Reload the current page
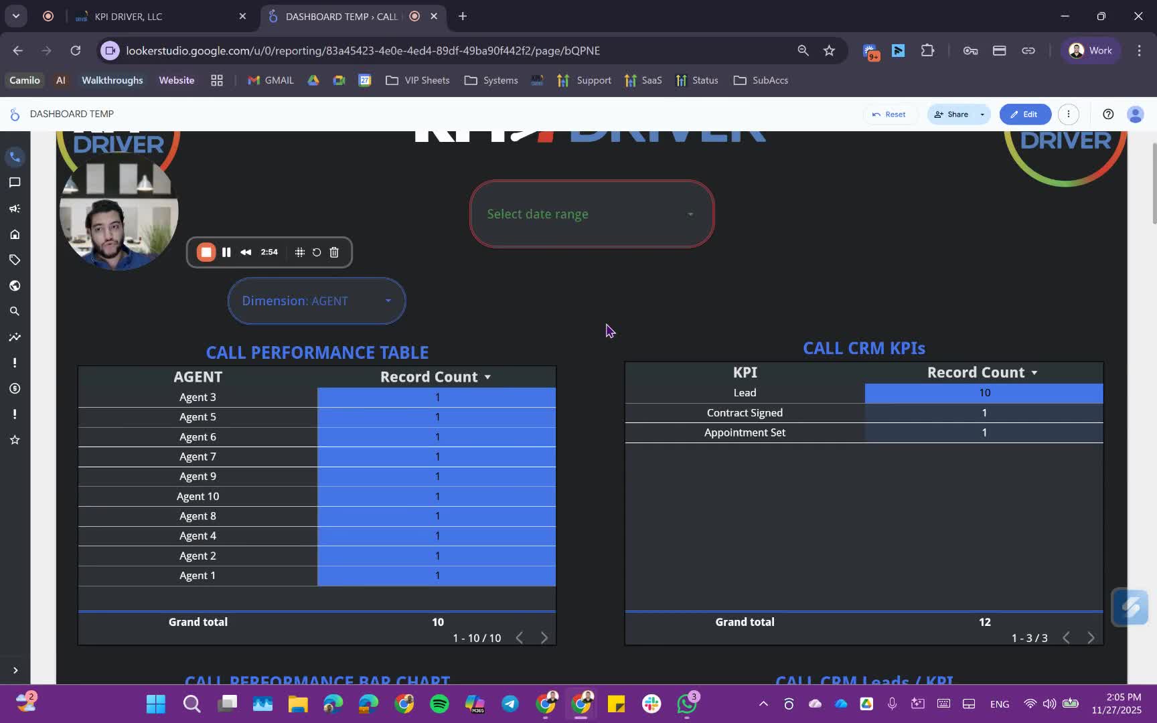Viewport: 1157px width, 723px height. 76,51
